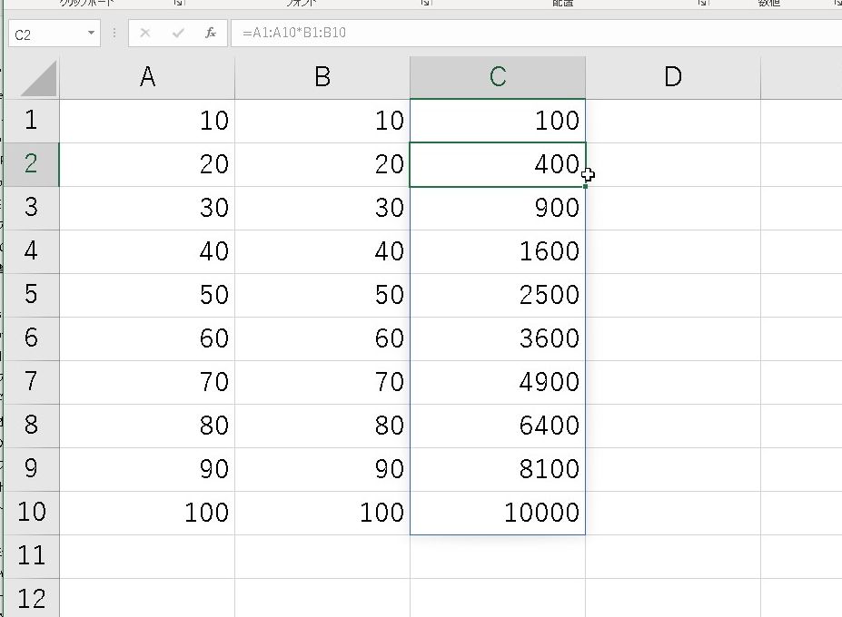Select row 11 header
This screenshot has width=842, height=617.
(x=31, y=555)
